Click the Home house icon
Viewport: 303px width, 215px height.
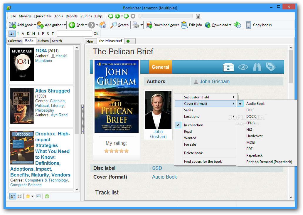coord(103,25)
